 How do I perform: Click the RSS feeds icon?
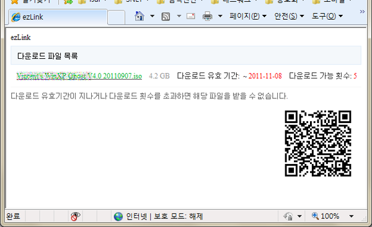tap(166, 16)
